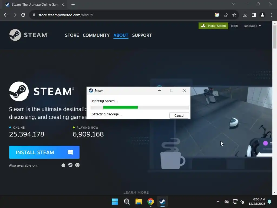Viewport: 277px width, 208px height.
Task: Close the Steam browser tab
Action: [63, 5]
